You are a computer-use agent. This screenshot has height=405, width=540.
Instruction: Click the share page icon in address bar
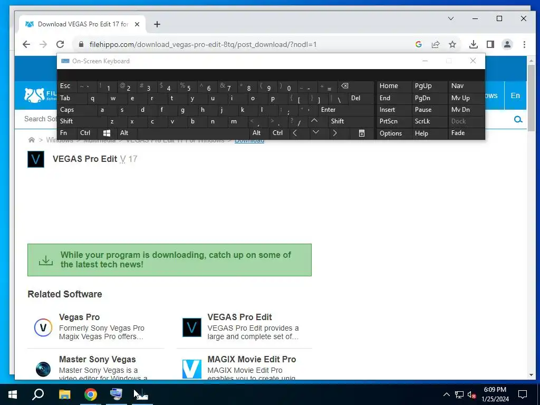coord(435,44)
